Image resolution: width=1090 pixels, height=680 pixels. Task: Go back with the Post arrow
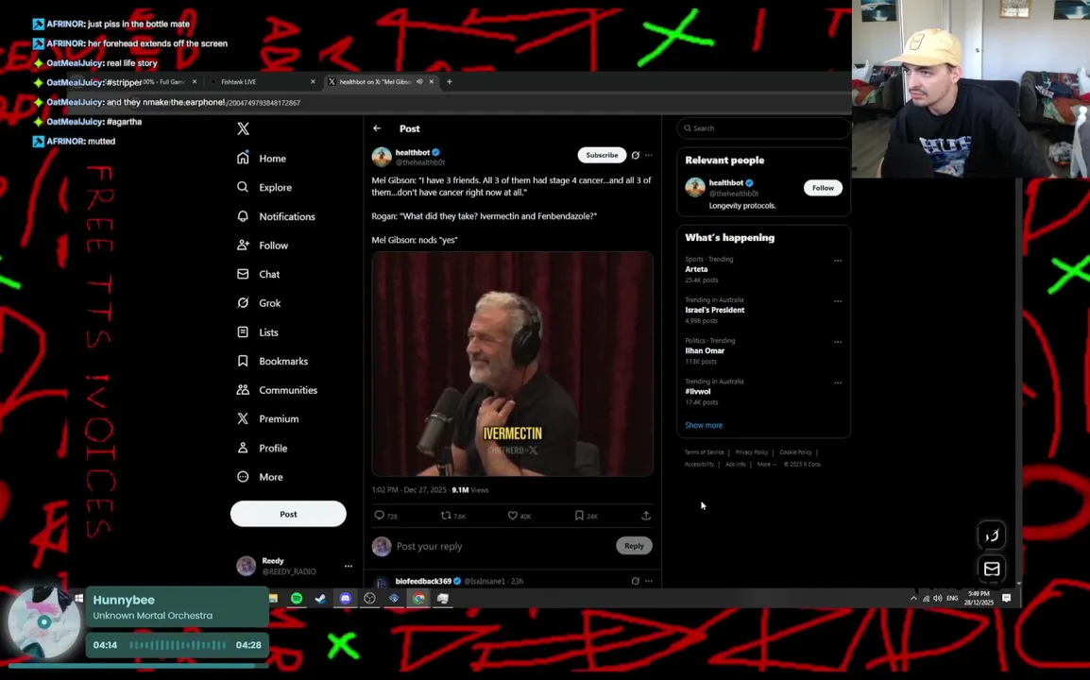377,128
